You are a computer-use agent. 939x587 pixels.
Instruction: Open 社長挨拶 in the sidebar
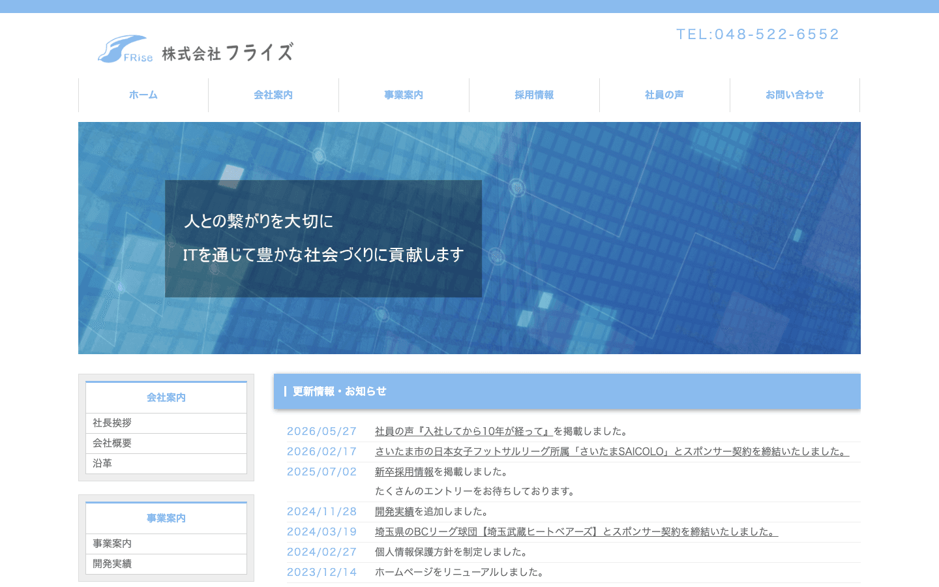click(166, 423)
